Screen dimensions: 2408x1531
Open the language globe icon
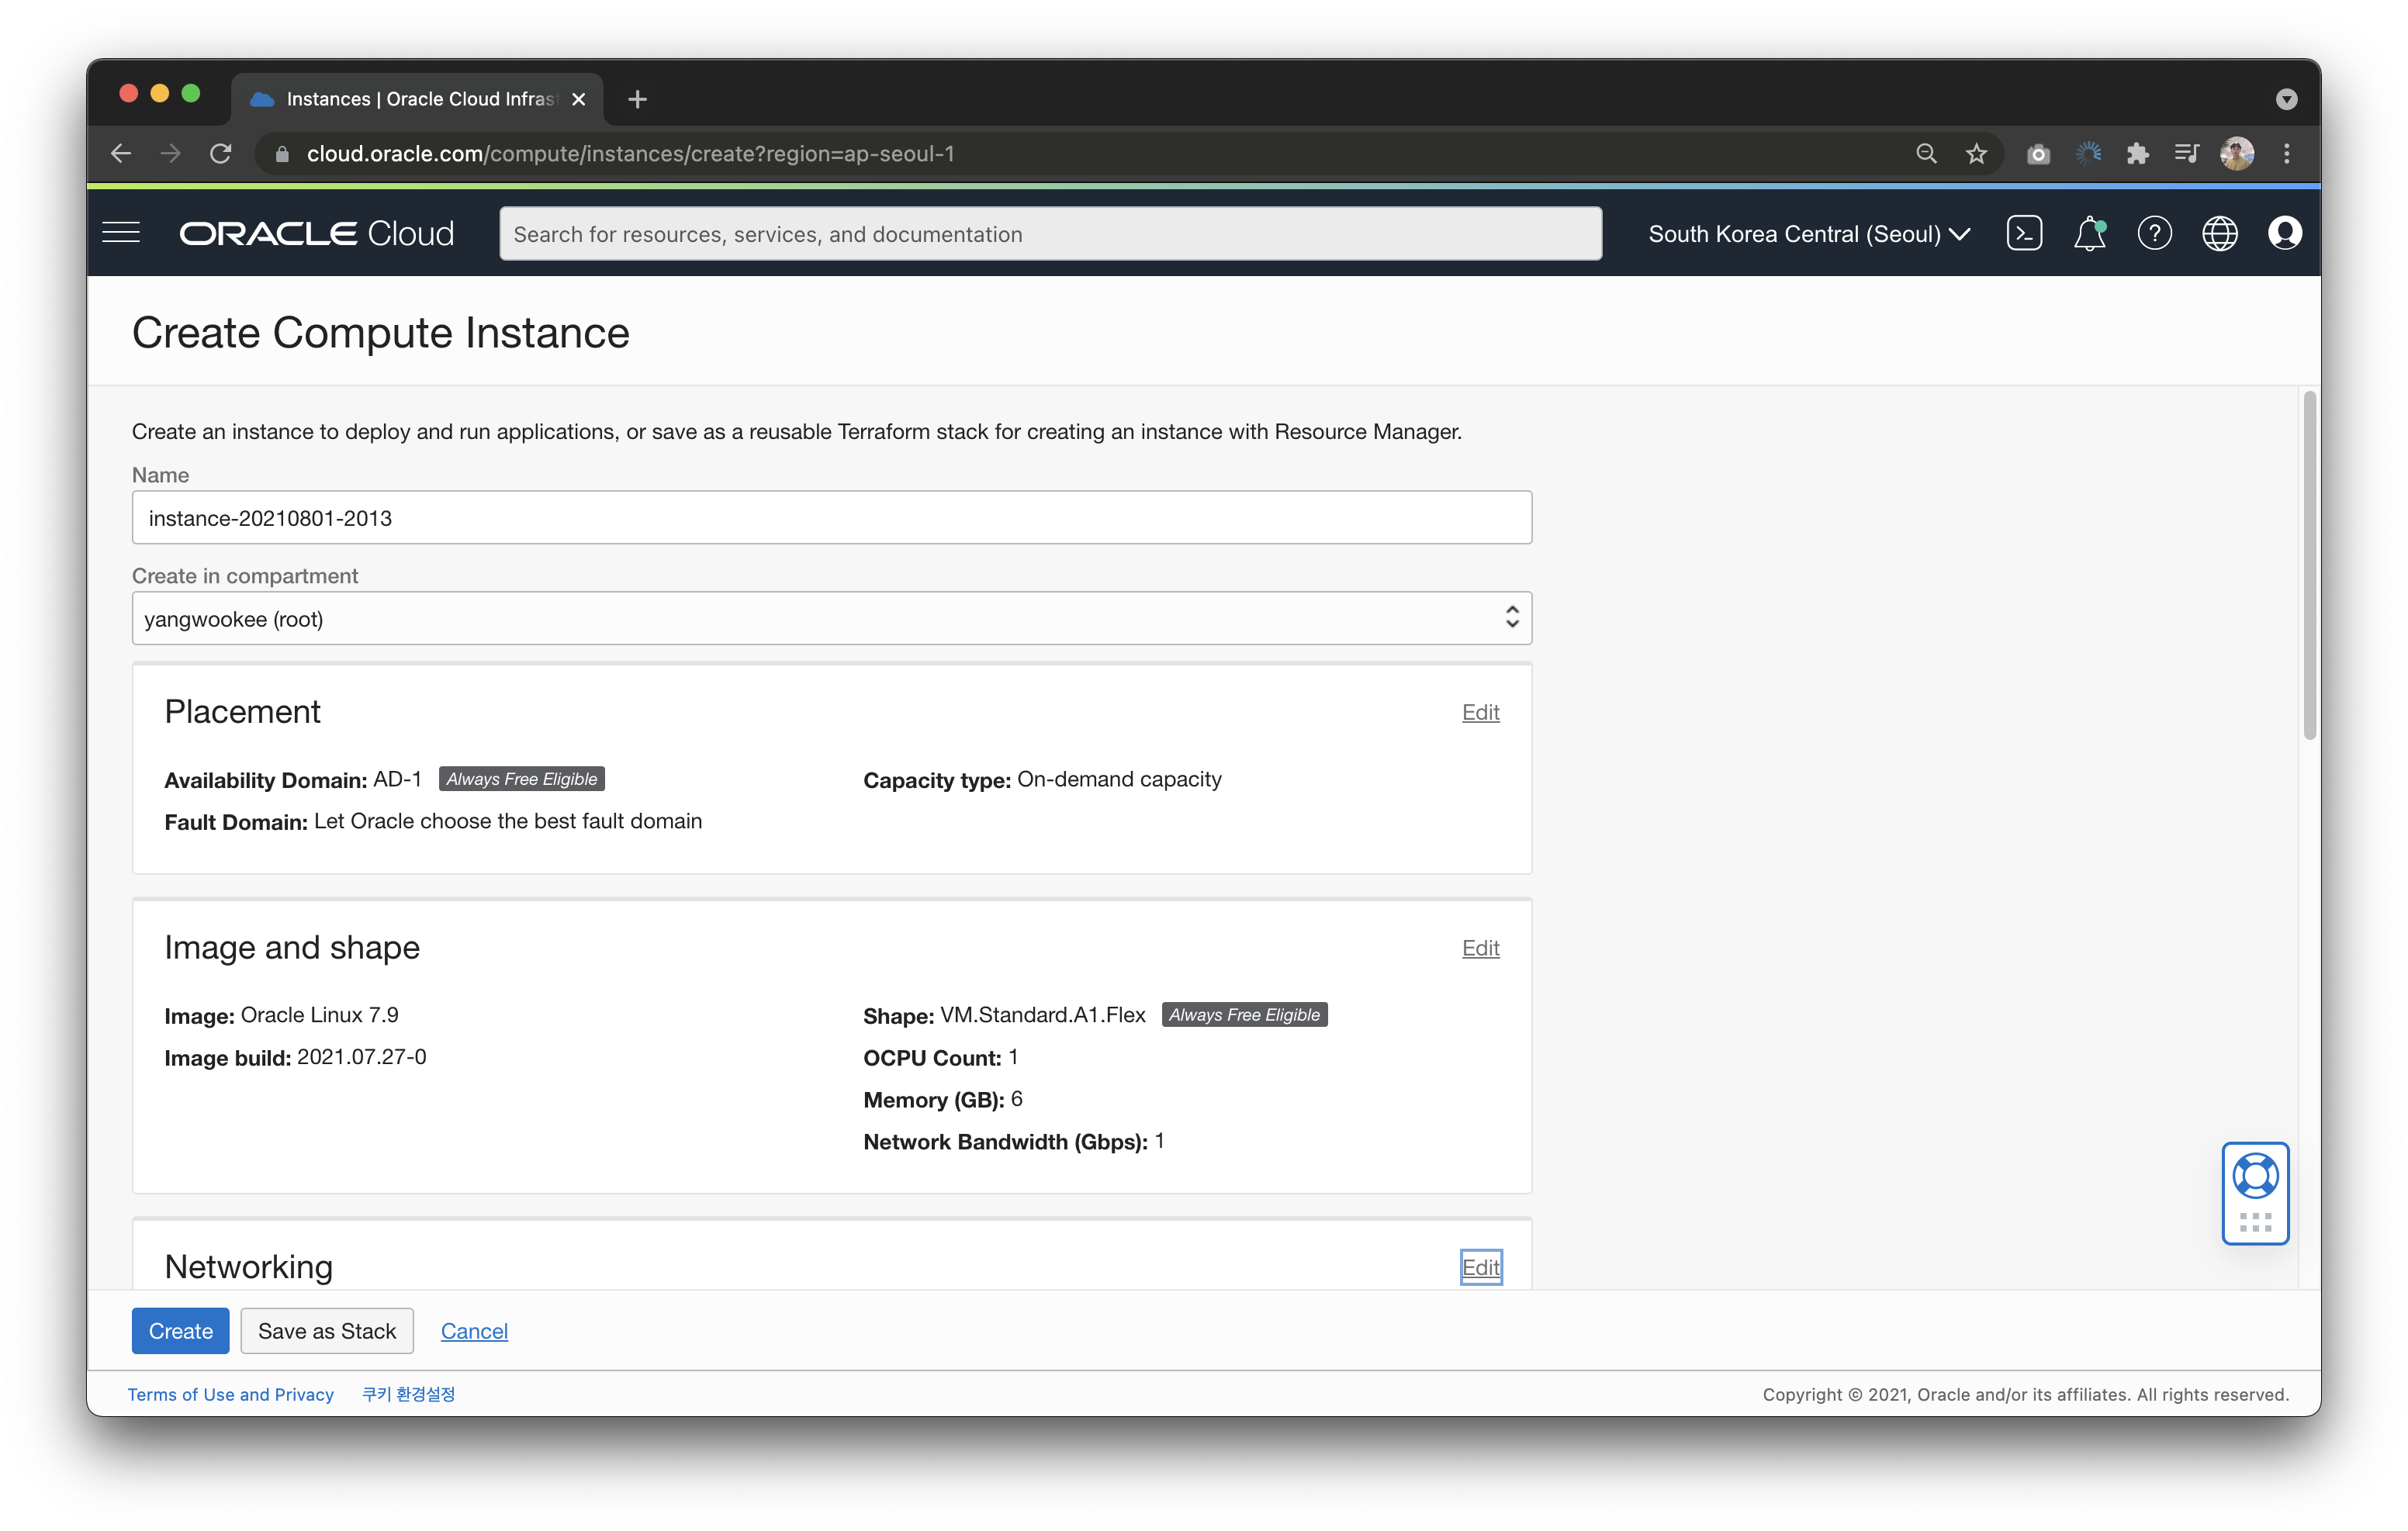2220,233
